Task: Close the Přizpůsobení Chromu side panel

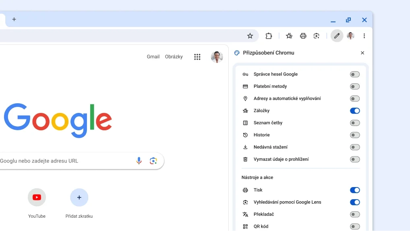Action: tap(362, 53)
